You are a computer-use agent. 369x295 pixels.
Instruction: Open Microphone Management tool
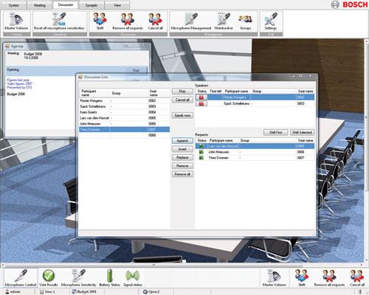pos(191,21)
